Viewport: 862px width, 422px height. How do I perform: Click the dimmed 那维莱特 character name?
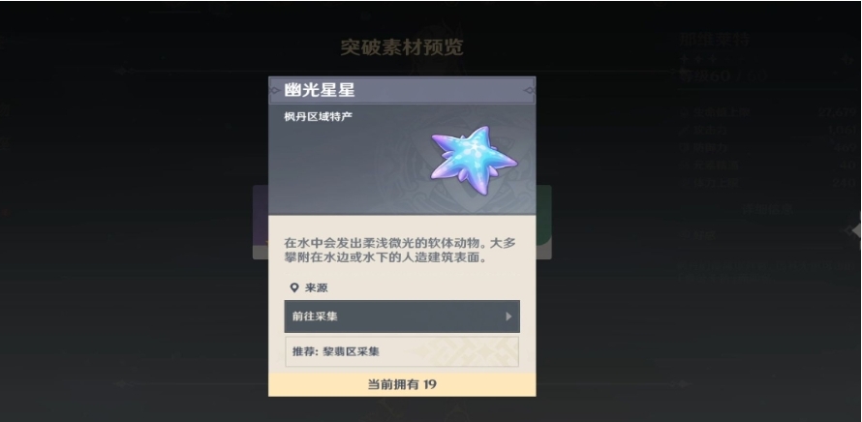point(715,40)
